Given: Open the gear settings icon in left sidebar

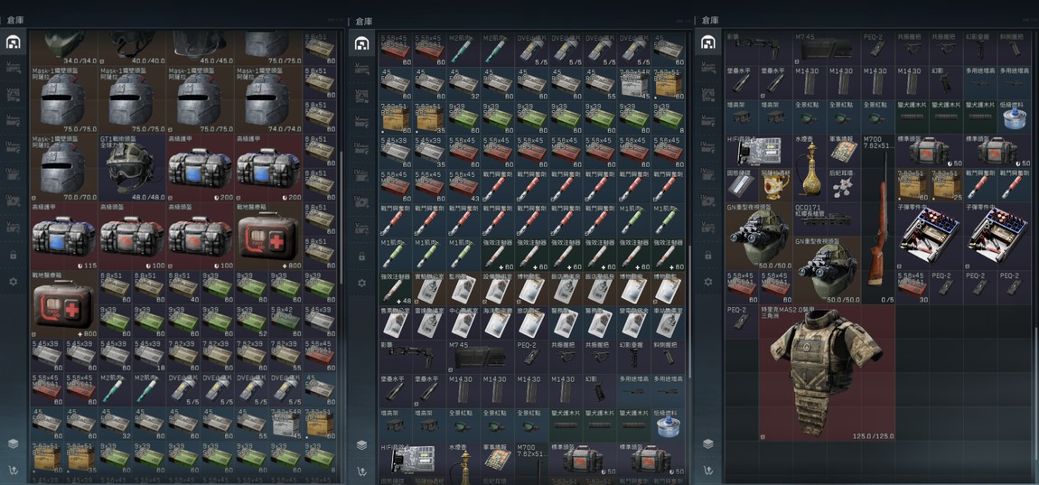Looking at the screenshot, I should 13,281.
